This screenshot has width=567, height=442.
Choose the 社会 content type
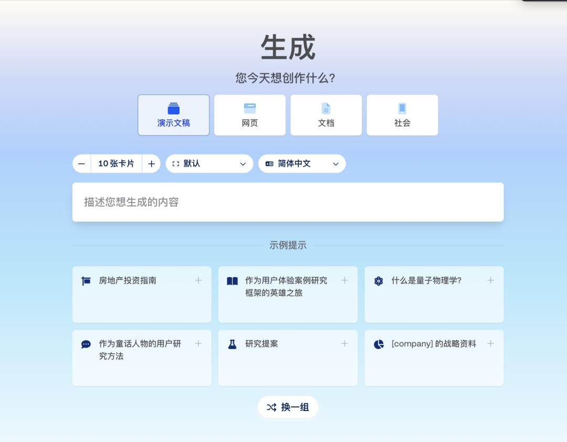[x=402, y=115]
